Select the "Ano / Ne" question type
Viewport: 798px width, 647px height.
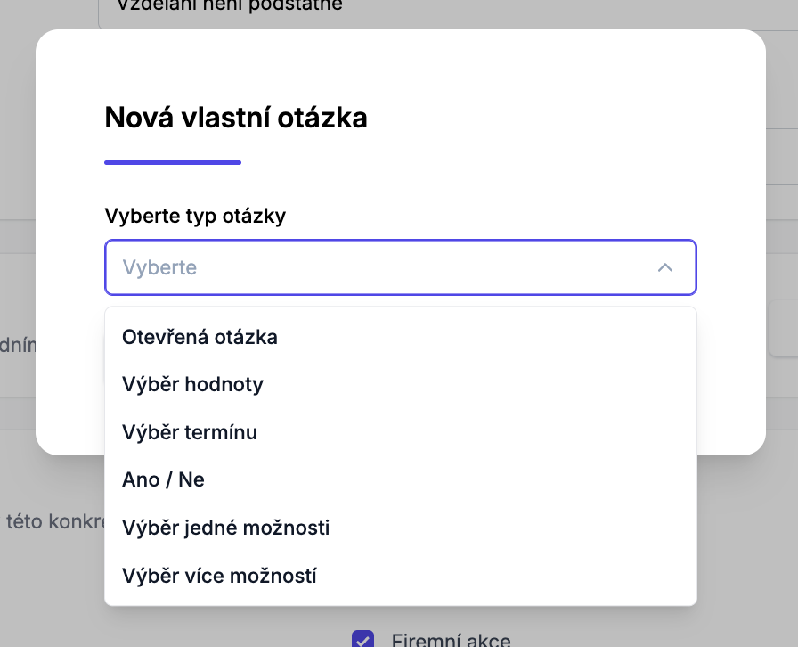coord(163,479)
